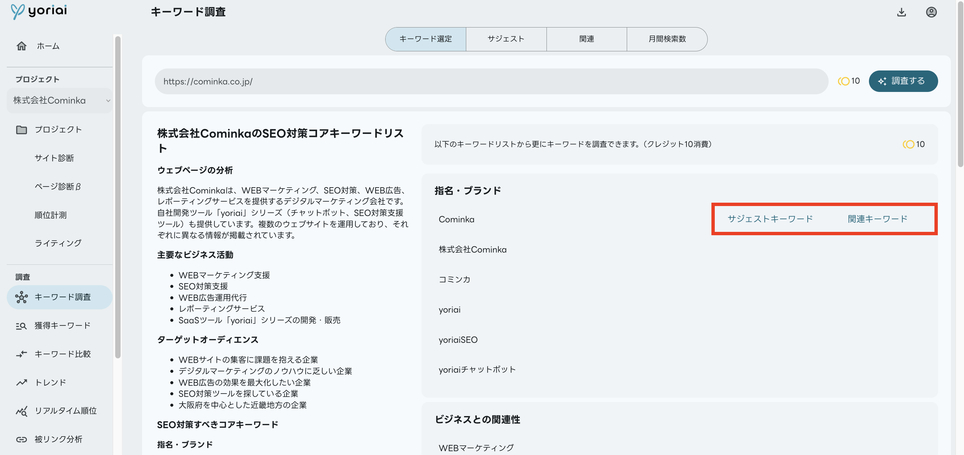Click the SEO対策すべきコアキーワード heading
964x455 pixels.
pyautogui.click(x=218, y=425)
